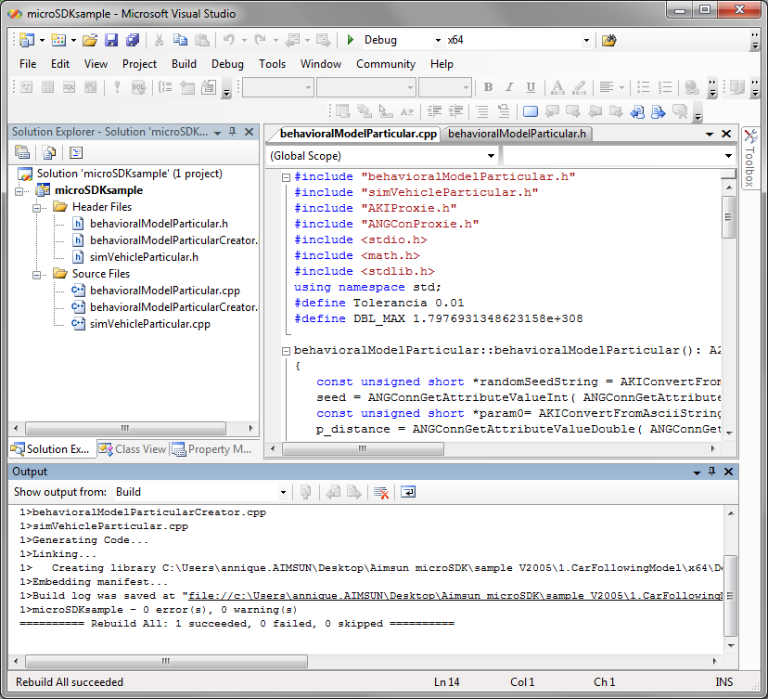Screen dimensions: 768x699
Task: Open the Build menu
Action: click(184, 64)
